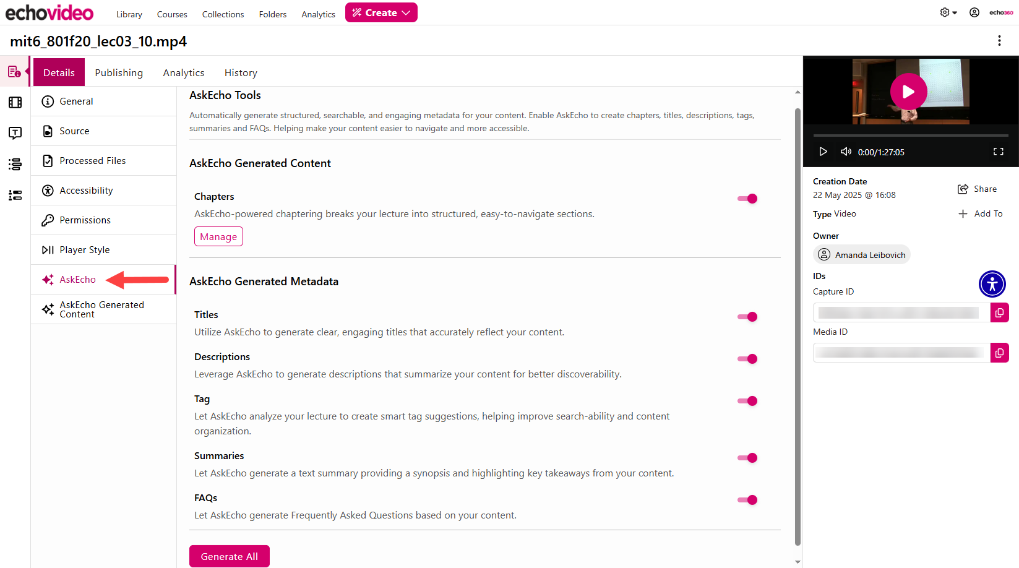Open the Create dropdown
Viewport: 1019px width, 568px height.
[381, 12]
